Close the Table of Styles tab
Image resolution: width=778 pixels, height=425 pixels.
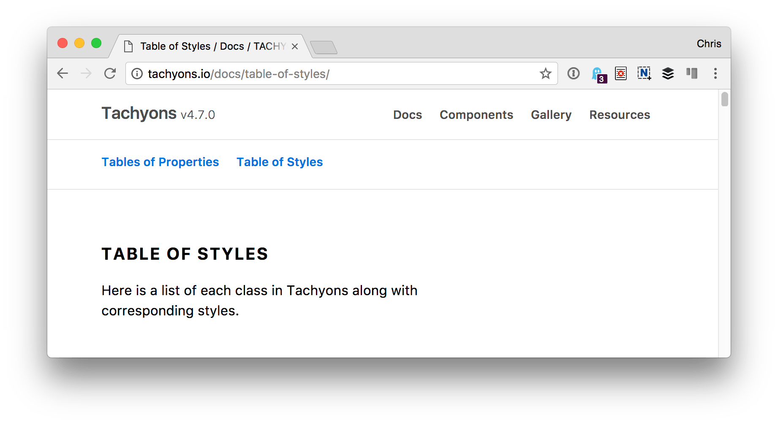(x=295, y=46)
